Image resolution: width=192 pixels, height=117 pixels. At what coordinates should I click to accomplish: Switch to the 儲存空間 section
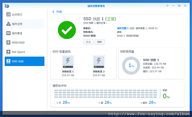tap(25, 24)
